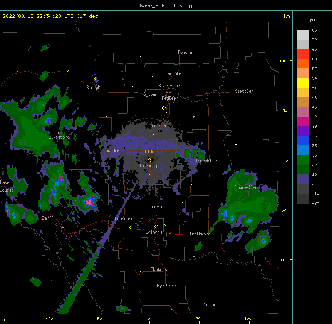Click the Sylvan label

(x=150, y=94)
